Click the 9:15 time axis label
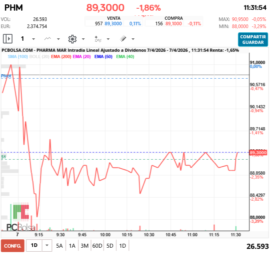The height and width of the screenshot is (254, 274). [x=39, y=235]
